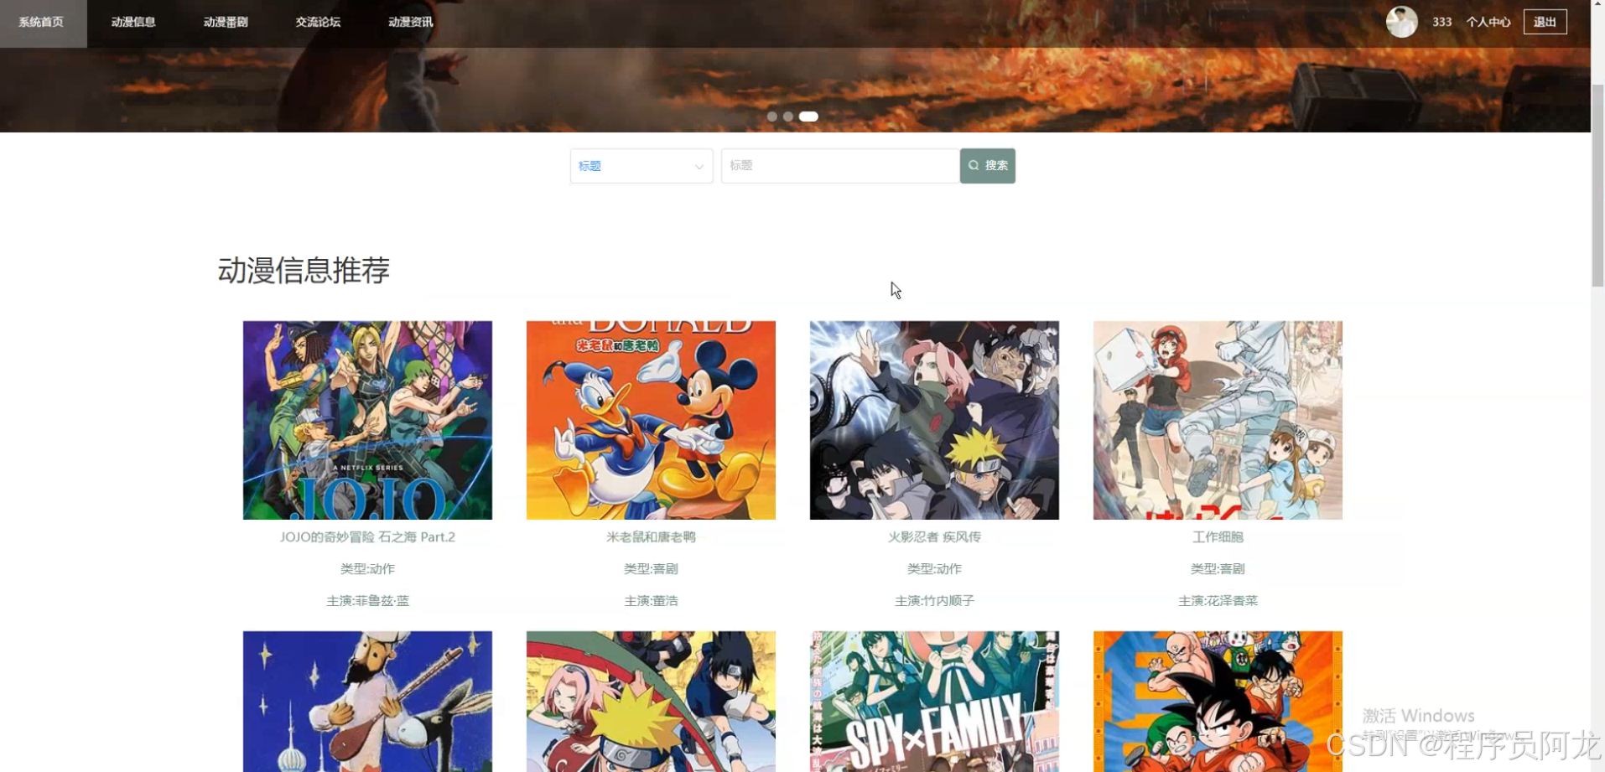Focus the 标题 search text box
Viewport: 1605px width, 772px height.
[x=840, y=166]
